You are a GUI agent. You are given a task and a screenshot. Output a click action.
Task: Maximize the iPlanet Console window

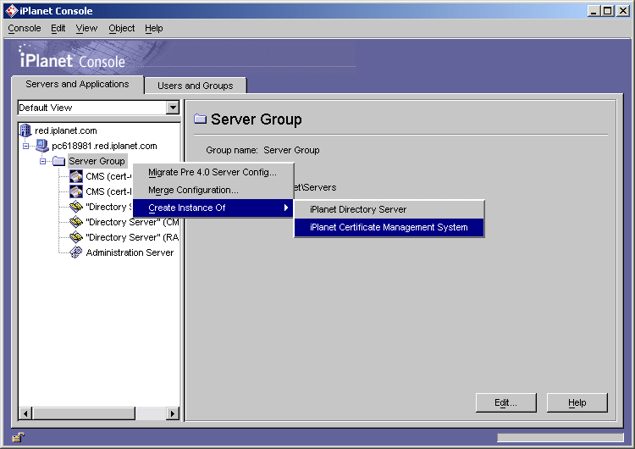point(607,11)
